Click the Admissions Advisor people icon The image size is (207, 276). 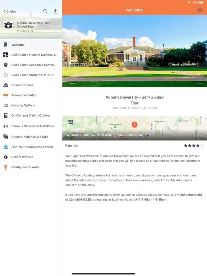coord(6,147)
